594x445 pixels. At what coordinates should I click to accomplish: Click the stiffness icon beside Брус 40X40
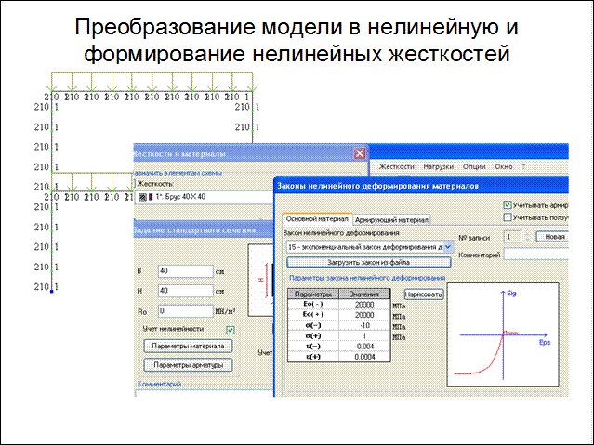(142, 197)
